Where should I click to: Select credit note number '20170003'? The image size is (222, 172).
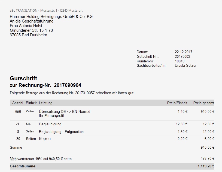click(x=182, y=56)
